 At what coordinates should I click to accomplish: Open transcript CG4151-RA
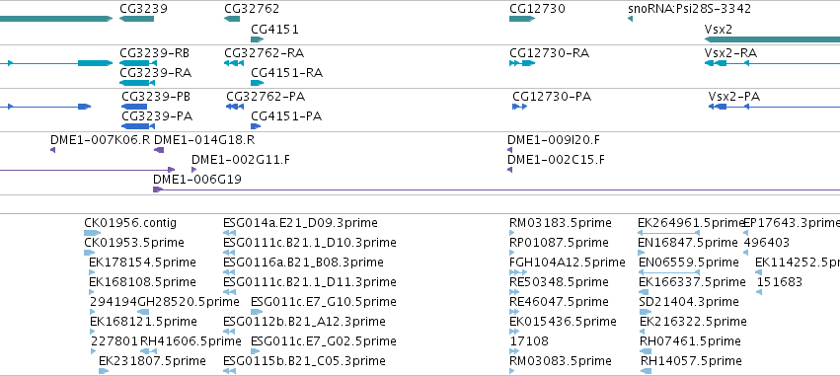(286, 72)
